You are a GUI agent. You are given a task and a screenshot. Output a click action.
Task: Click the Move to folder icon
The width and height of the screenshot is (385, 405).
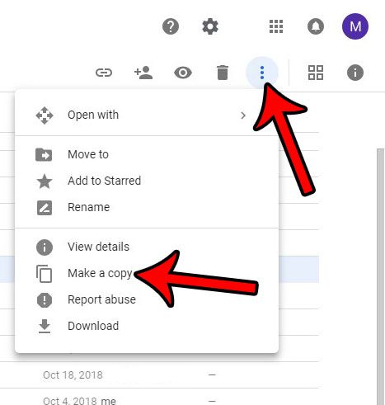44,154
